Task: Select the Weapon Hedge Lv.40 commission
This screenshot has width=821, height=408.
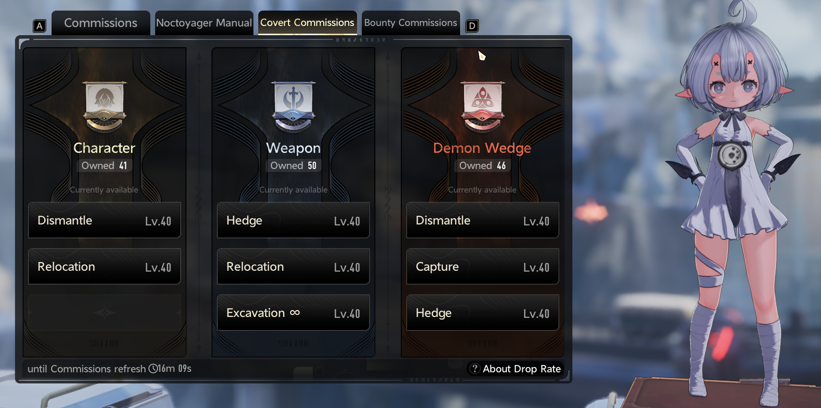Action: click(x=293, y=220)
